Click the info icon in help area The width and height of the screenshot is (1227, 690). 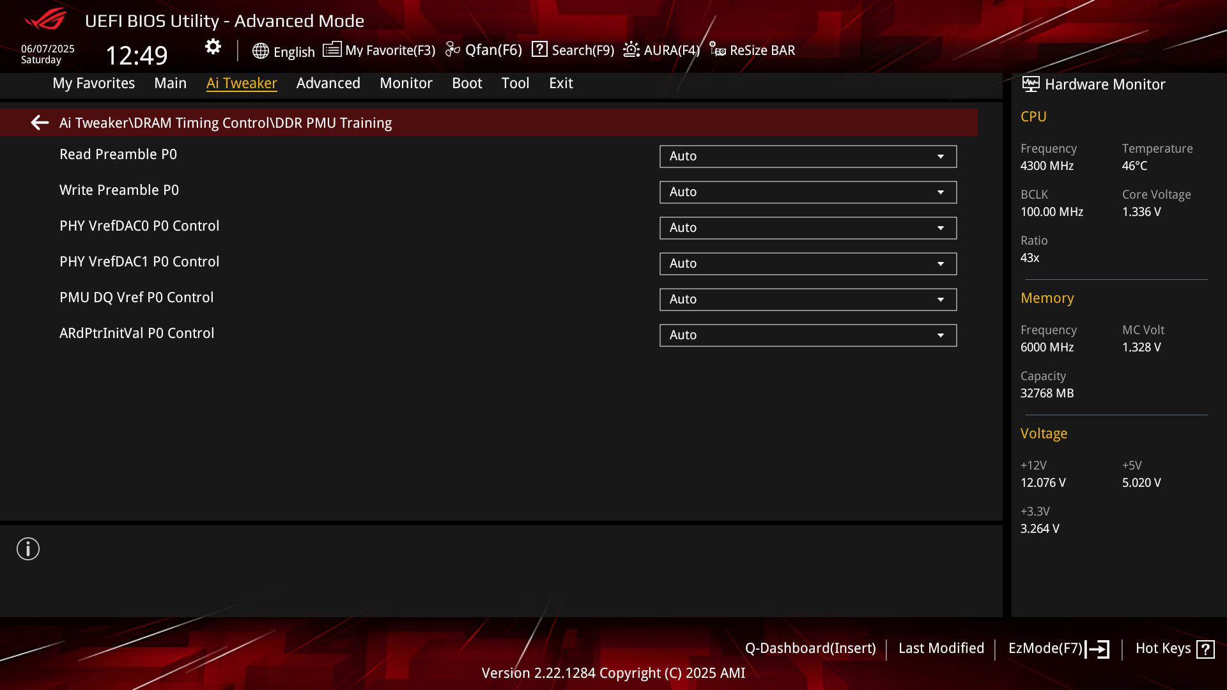28,549
